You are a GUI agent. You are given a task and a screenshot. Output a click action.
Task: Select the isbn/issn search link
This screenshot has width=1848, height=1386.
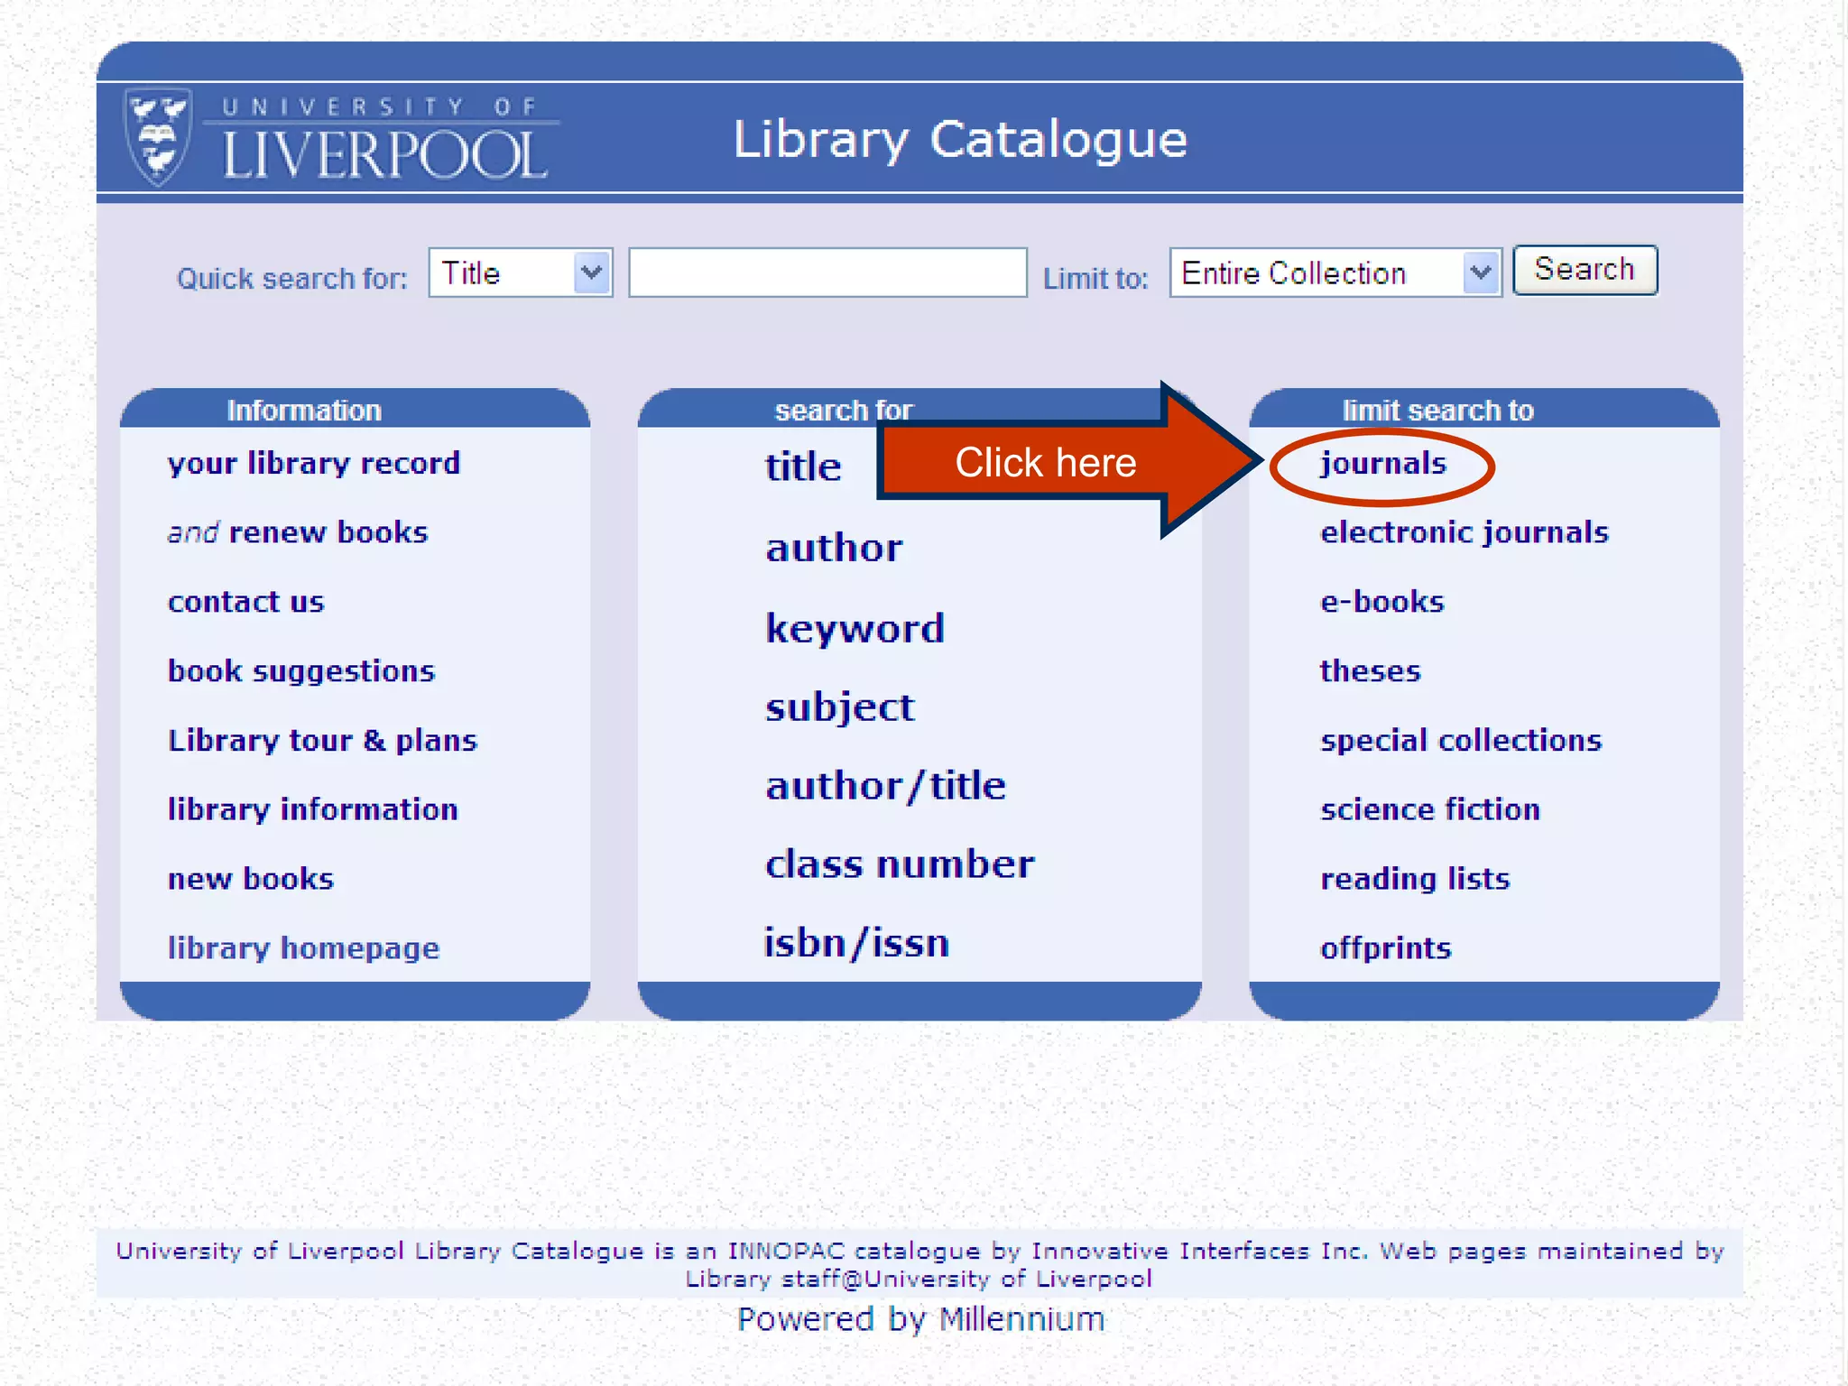coord(856,943)
